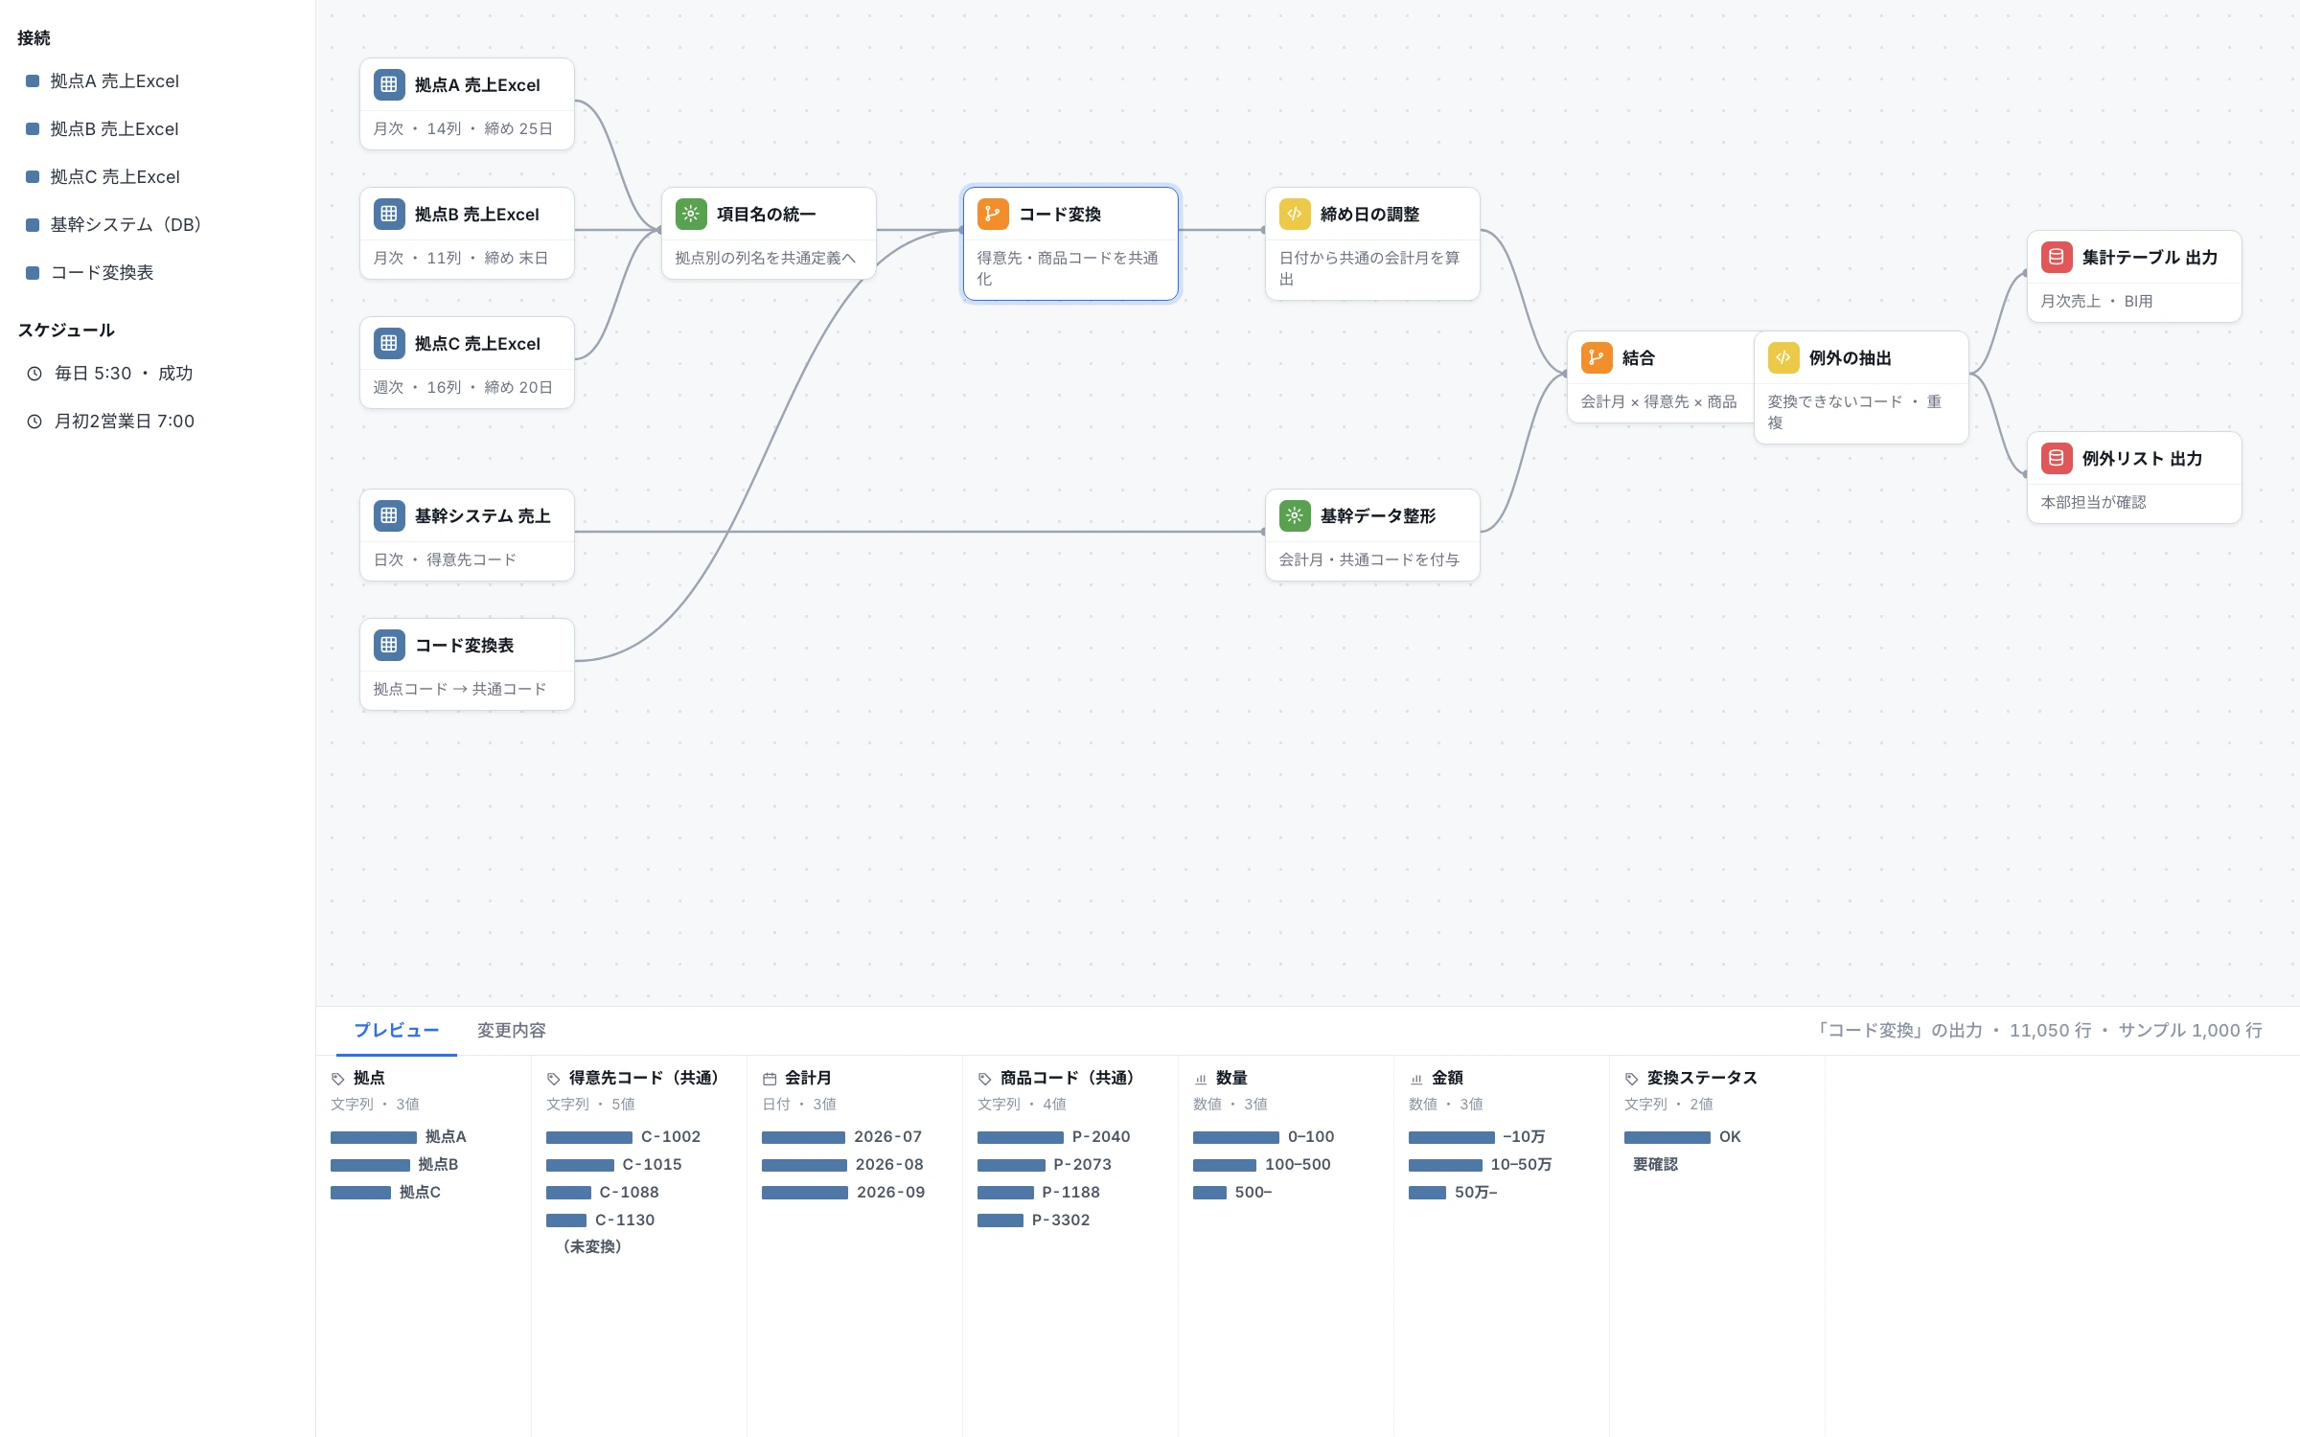Click the clock icon beside 毎日 5:30

click(x=34, y=374)
